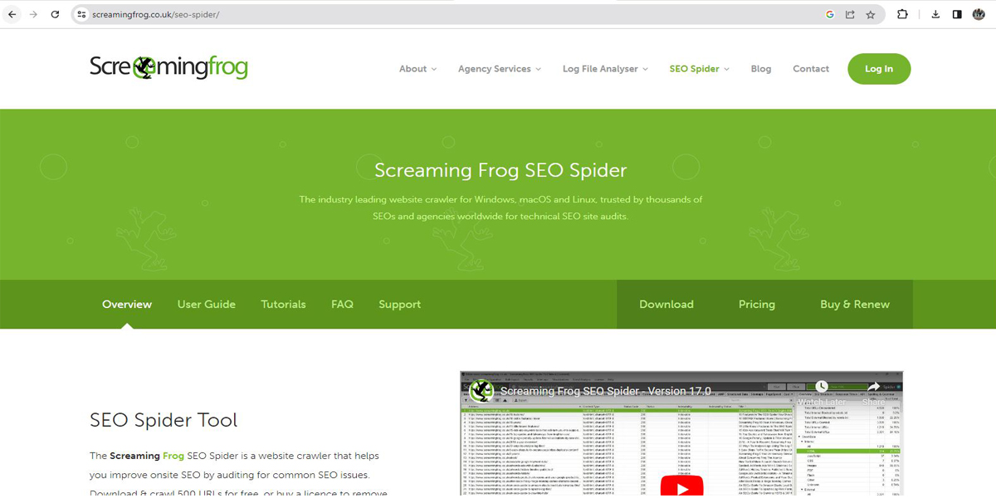Open the FAQ tab
The image size is (996, 498).
[342, 305]
